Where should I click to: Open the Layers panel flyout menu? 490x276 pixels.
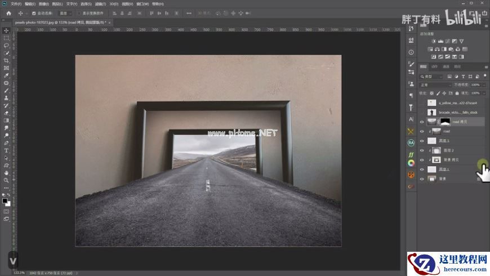[486, 67]
